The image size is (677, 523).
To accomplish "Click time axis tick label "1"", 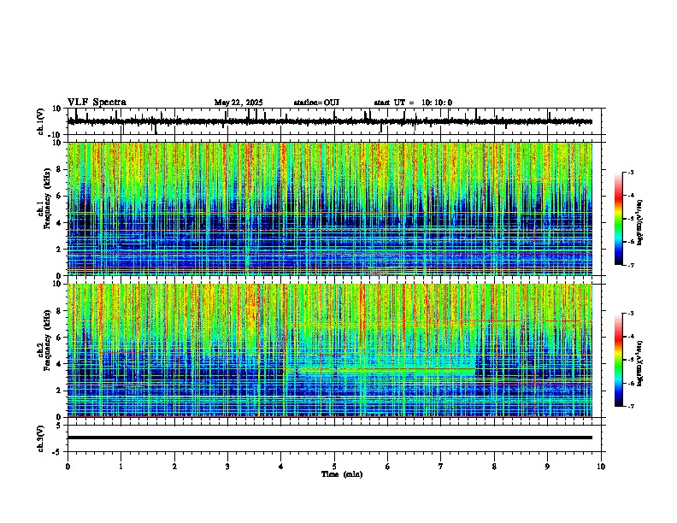I will 121,467.
